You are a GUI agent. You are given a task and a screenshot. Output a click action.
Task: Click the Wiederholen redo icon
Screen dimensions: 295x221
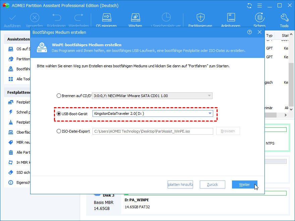pos(79,17)
